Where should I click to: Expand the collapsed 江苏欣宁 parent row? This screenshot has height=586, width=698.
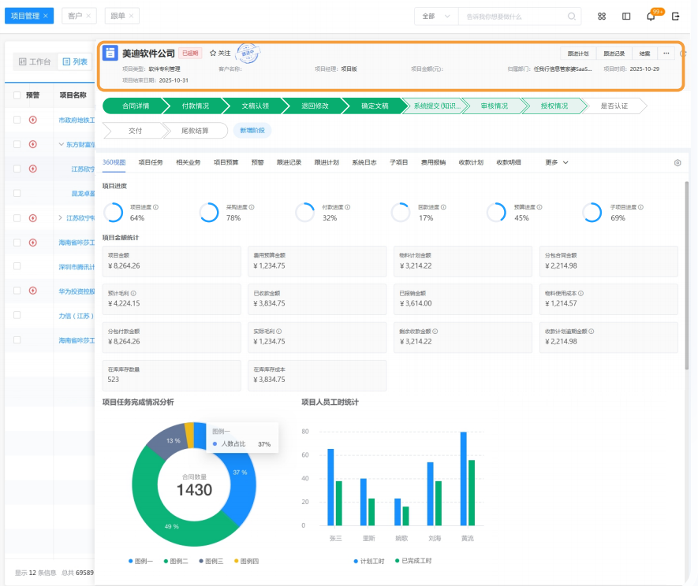(61, 217)
